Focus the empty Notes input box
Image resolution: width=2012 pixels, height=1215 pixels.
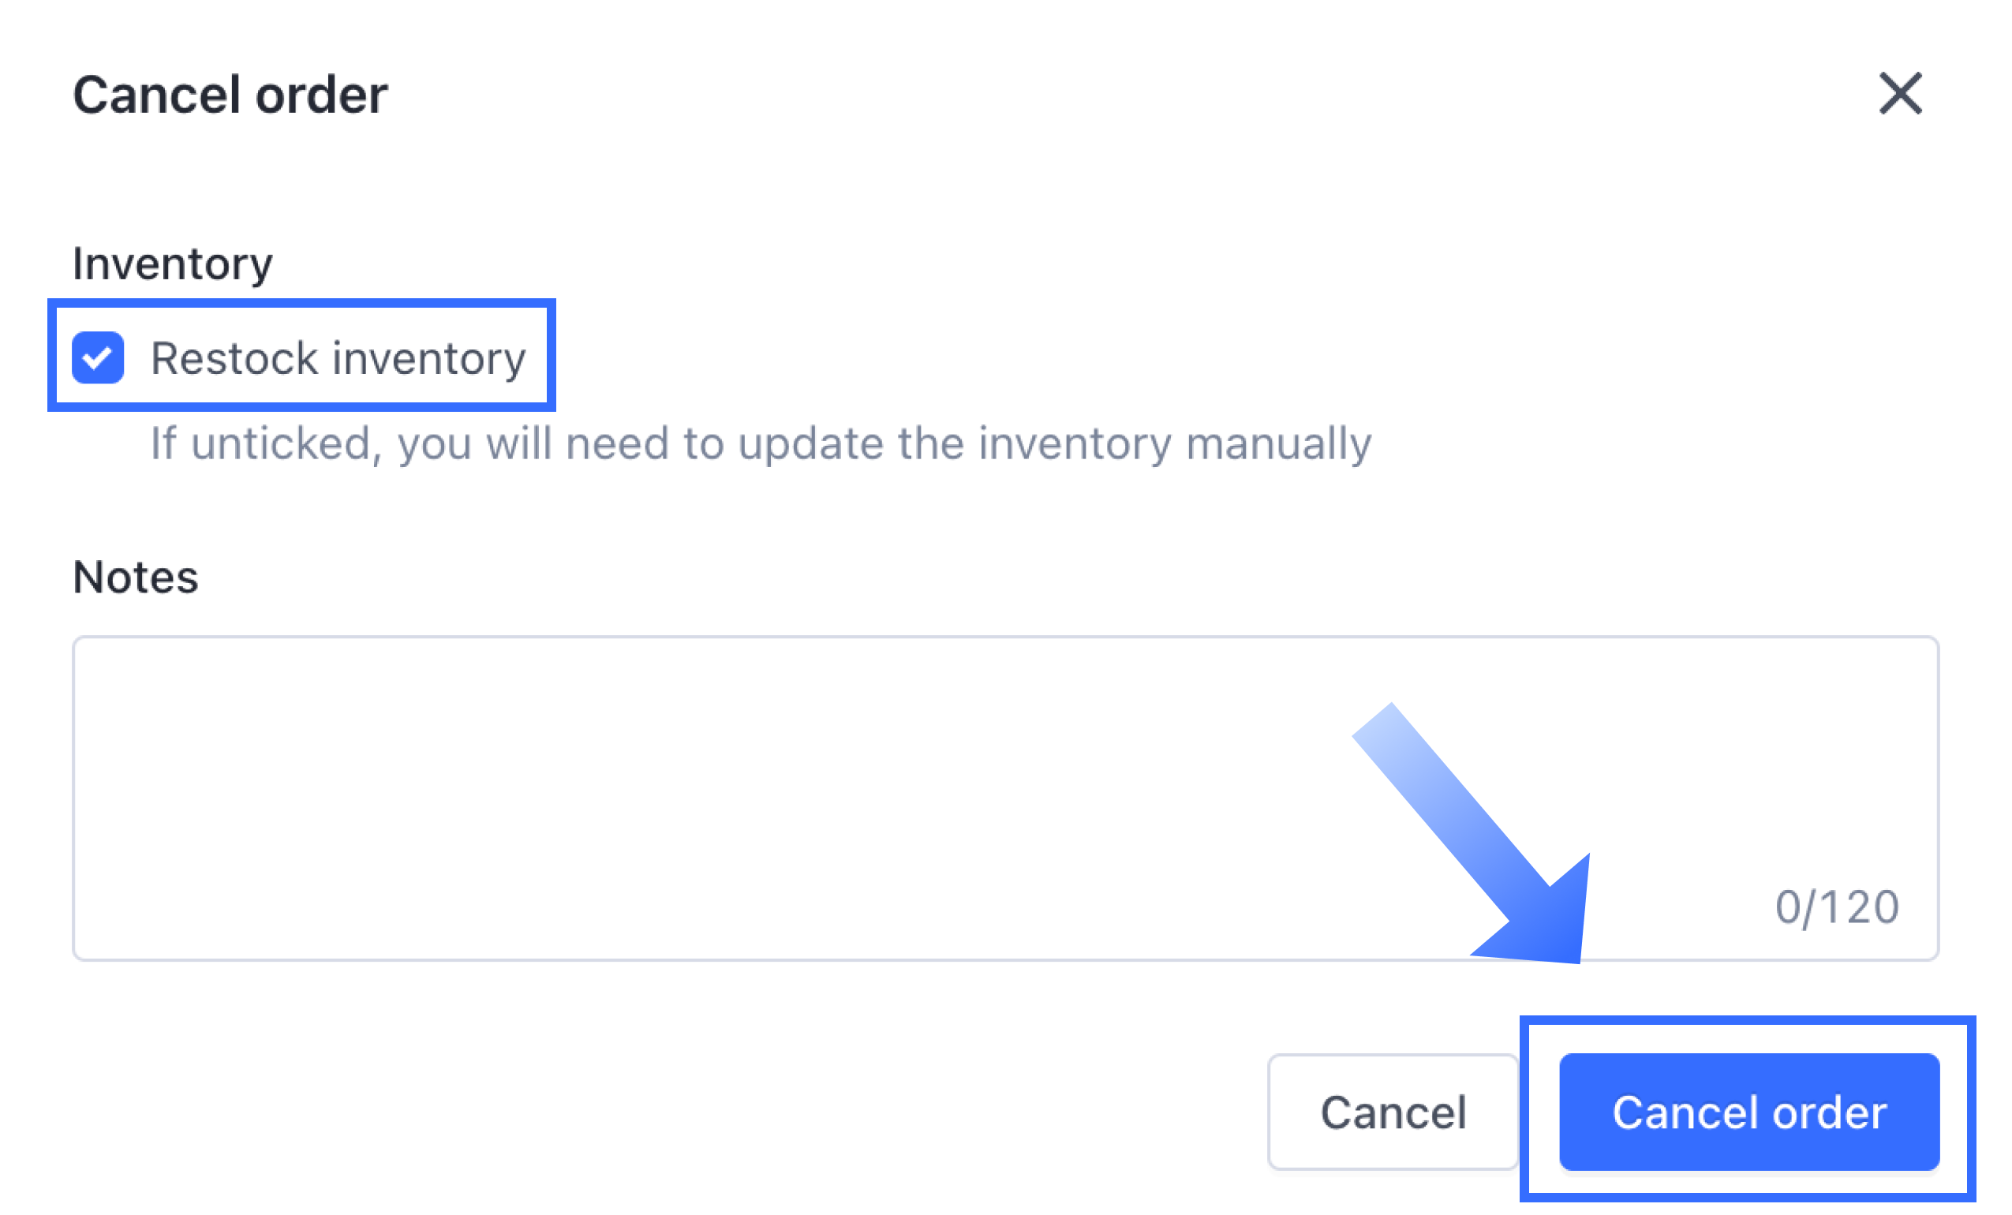(x=1005, y=798)
